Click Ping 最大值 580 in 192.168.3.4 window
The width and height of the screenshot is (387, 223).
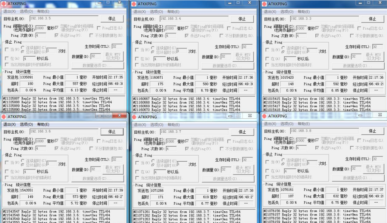(x=202, y=84)
